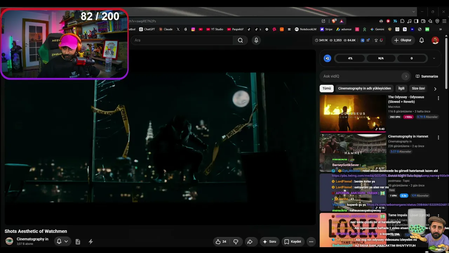The width and height of the screenshot is (449, 253).
Task: Open more actions menu for the video
Action: click(x=311, y=242)
